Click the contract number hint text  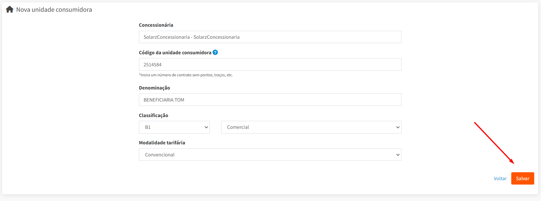(x=186, y=75)
